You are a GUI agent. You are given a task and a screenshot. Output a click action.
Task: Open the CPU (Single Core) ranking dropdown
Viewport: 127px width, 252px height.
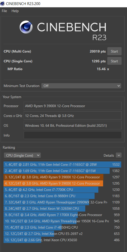coord(22,155)
